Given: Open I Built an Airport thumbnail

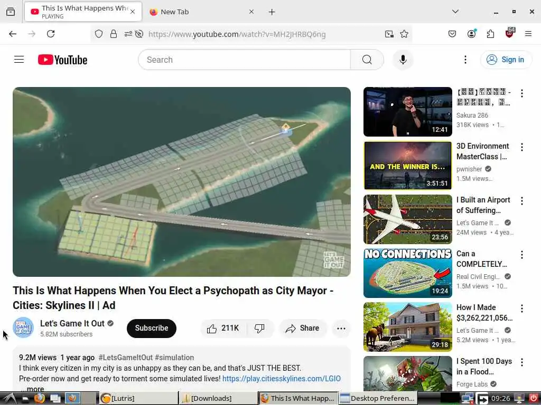Looking at the screenshot, I should point(407,219).
